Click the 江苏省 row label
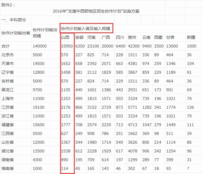Screen dimensions: 203x174 (8, 107)
